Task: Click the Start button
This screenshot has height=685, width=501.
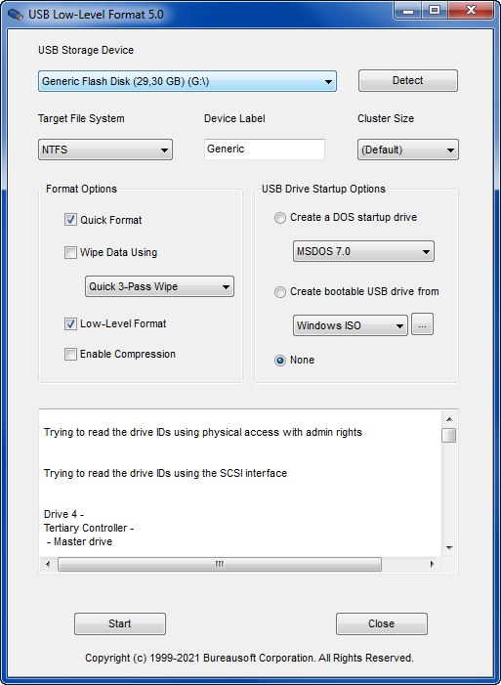Action: [120, 623]
